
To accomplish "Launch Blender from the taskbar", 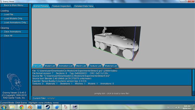I will pyautogui.click(x=30, y=107).
